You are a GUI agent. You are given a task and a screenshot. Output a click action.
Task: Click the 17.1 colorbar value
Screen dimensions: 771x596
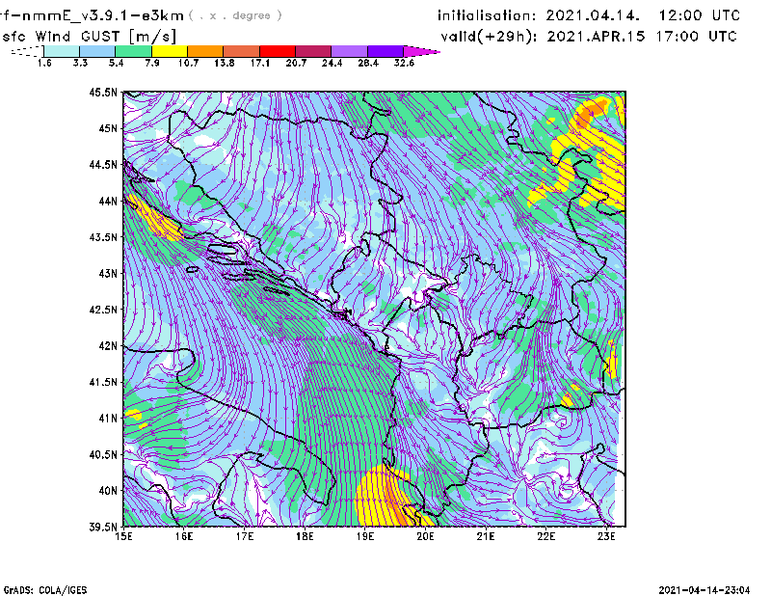tap(260, 63)
